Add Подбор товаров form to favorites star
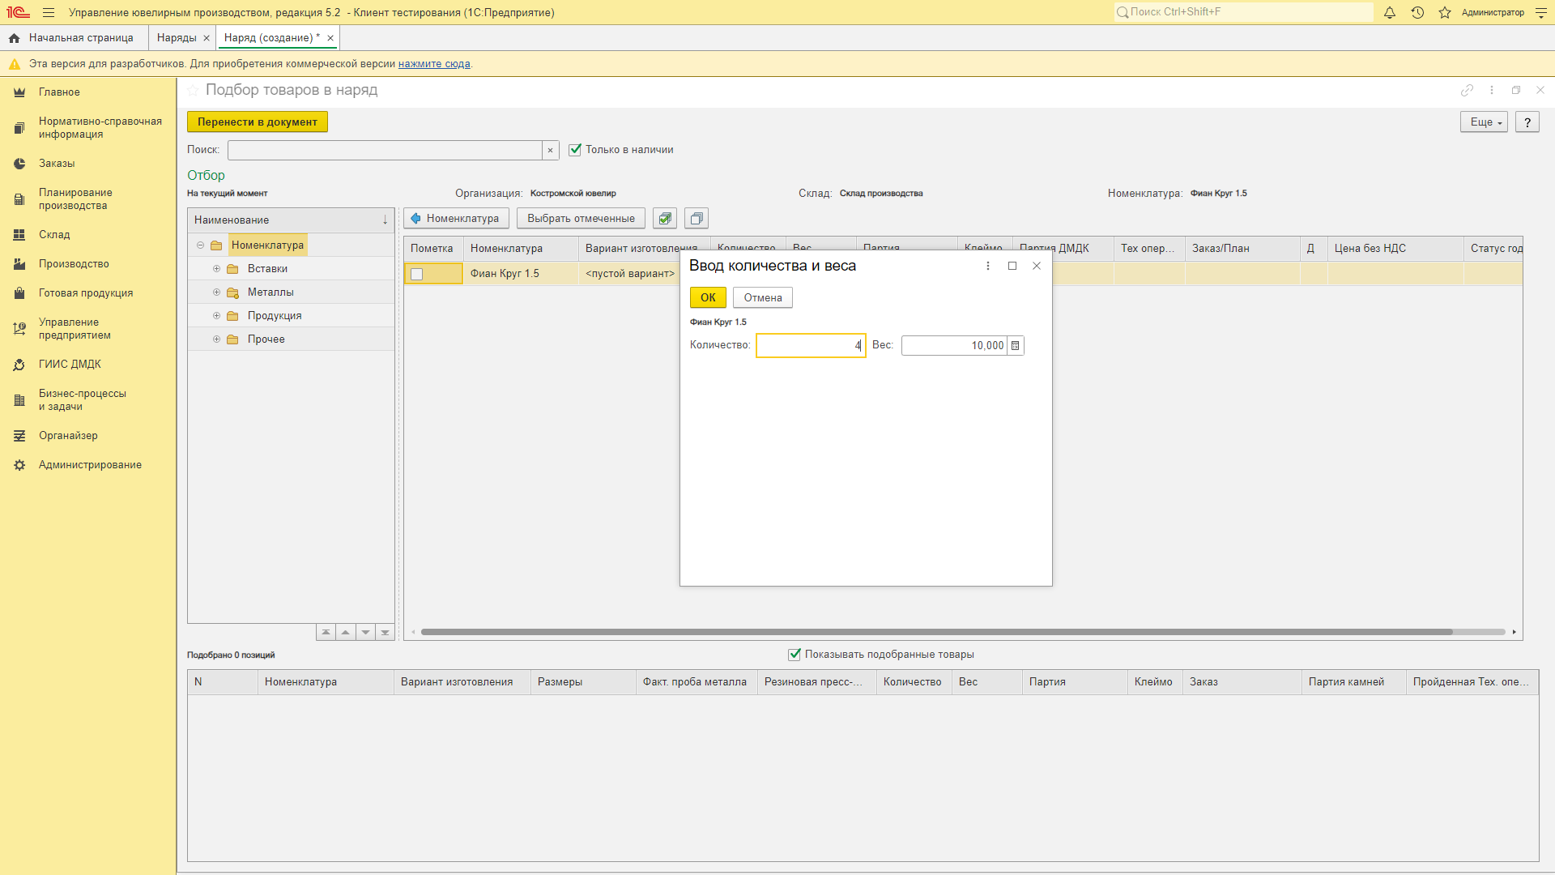Image resolution: width=1555 pixels, height=875 pixels. [193, 91]
